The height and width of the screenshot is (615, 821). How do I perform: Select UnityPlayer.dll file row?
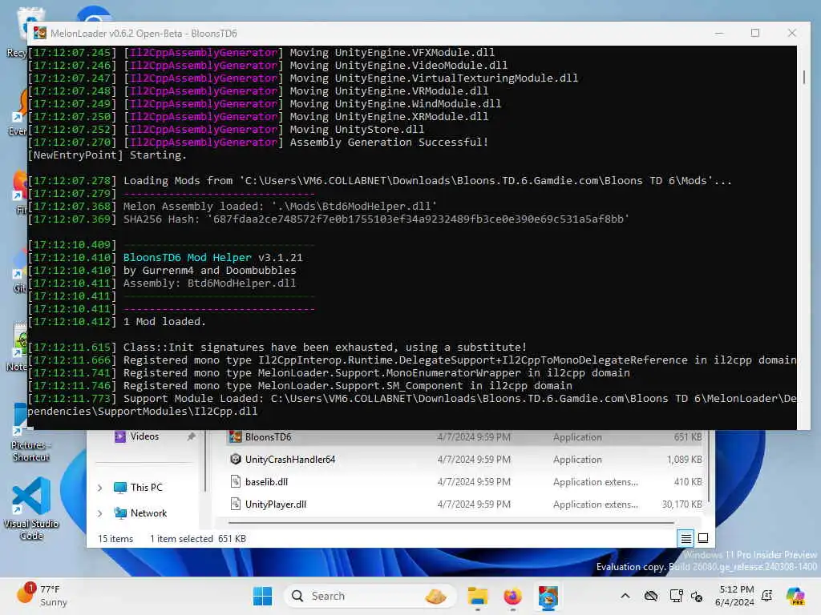click(466, 504)
